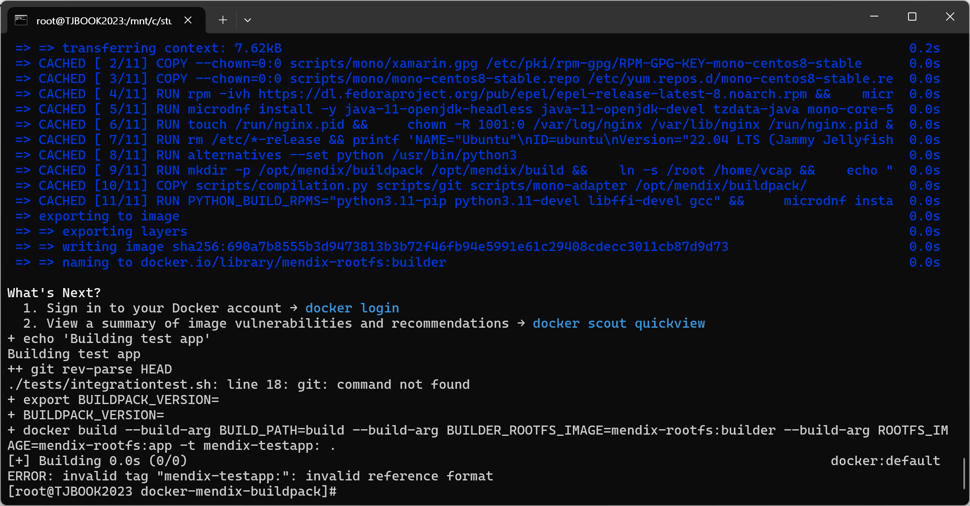This screenshot has height=506, width=970.
Task: Click the '+ docker build --build-arg' command line
Action: click(478, 430)
